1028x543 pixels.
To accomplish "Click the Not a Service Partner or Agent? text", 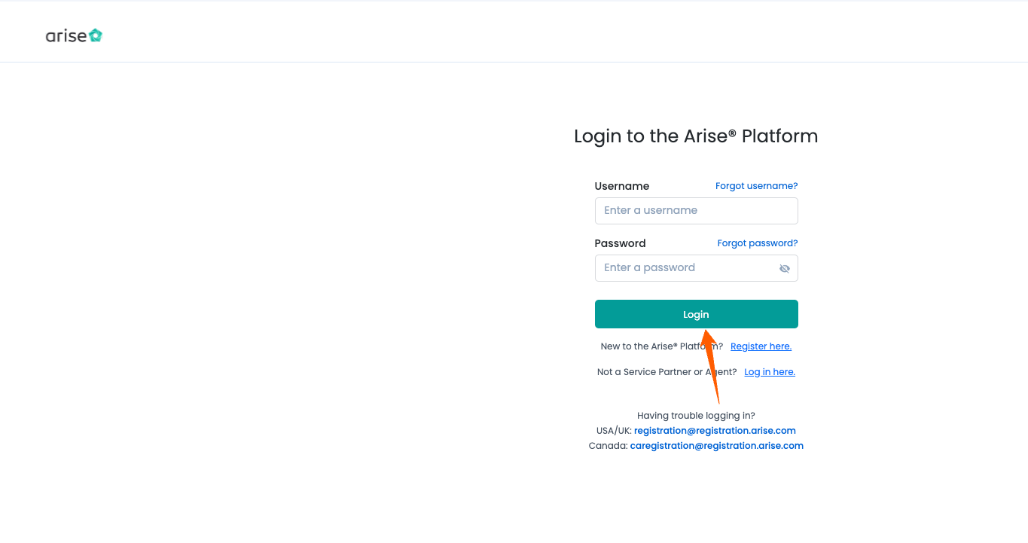I will tap(667, 372).
